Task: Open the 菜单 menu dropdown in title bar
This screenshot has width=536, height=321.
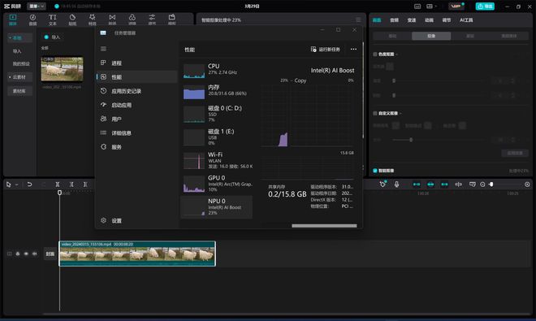Action: coord(37,7)
